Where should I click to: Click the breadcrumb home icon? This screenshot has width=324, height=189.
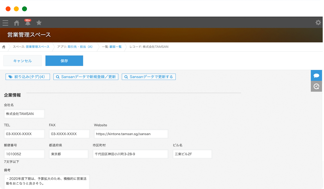(4, 47)
